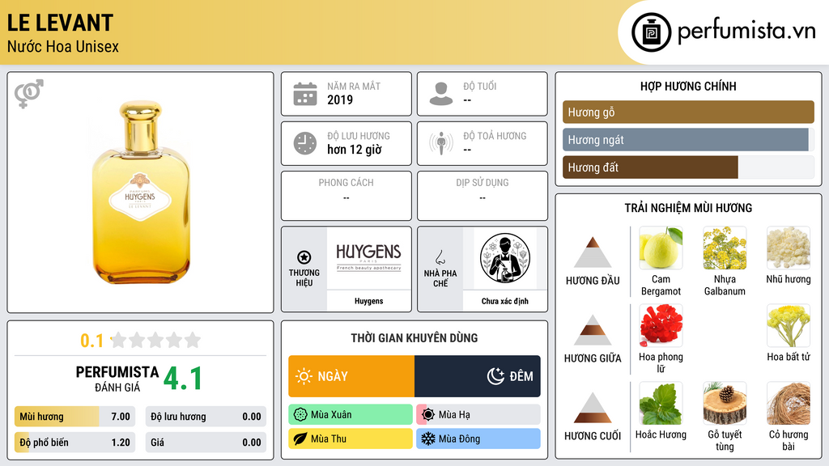Click the calendar icon beside Năm ra mắt
This screenshot has height=466, width=829.
(305, 94)
